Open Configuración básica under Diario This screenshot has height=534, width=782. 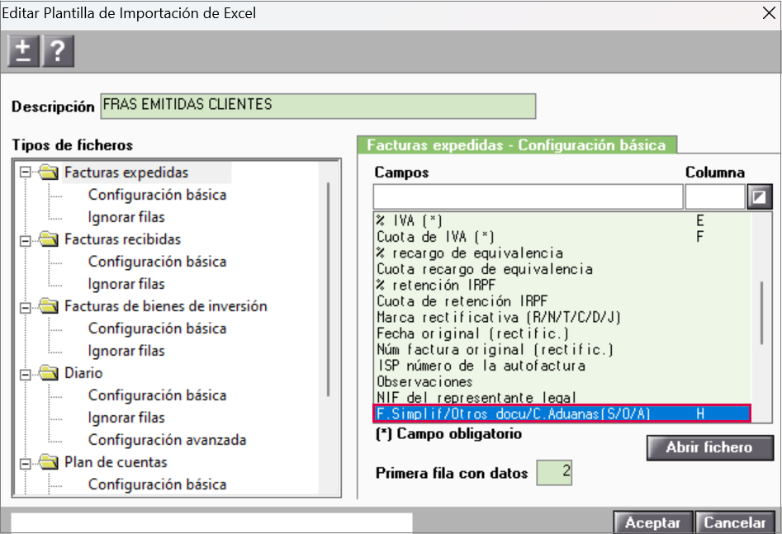click(157, 395)
